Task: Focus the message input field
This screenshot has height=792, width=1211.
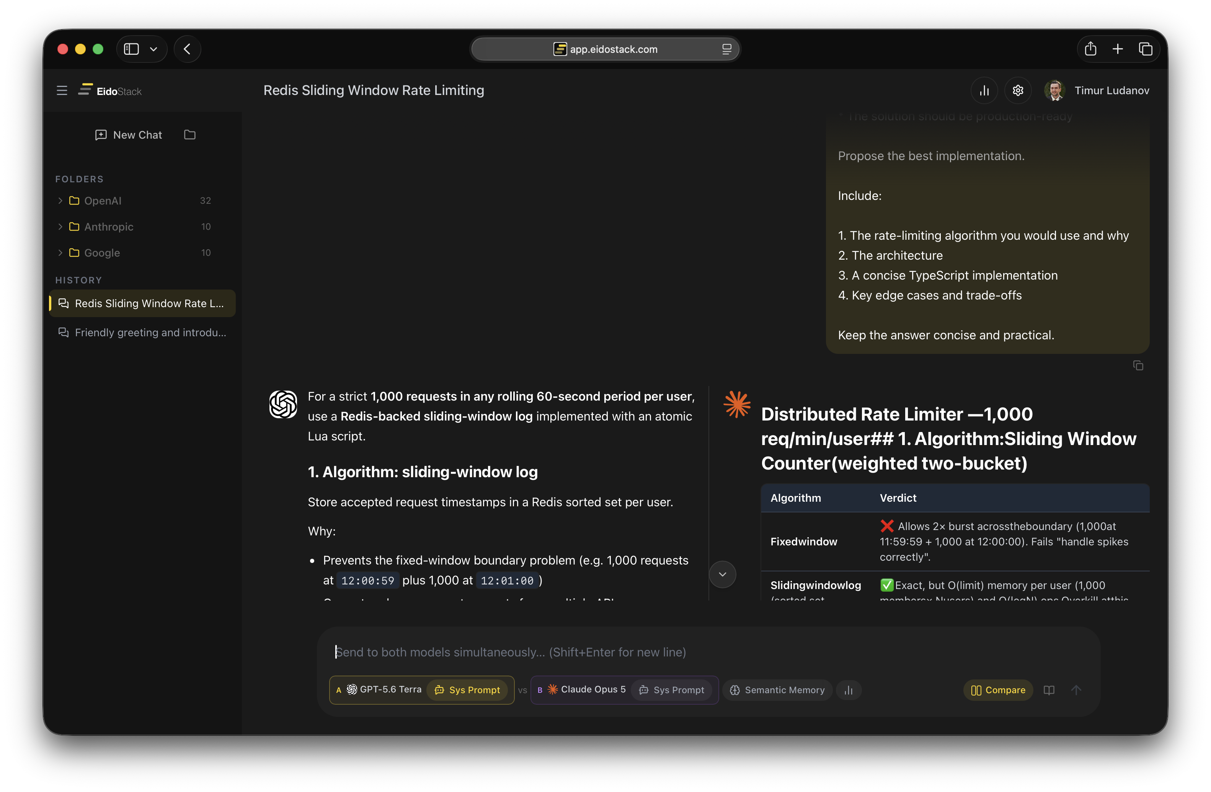Action: click(708, 652)
